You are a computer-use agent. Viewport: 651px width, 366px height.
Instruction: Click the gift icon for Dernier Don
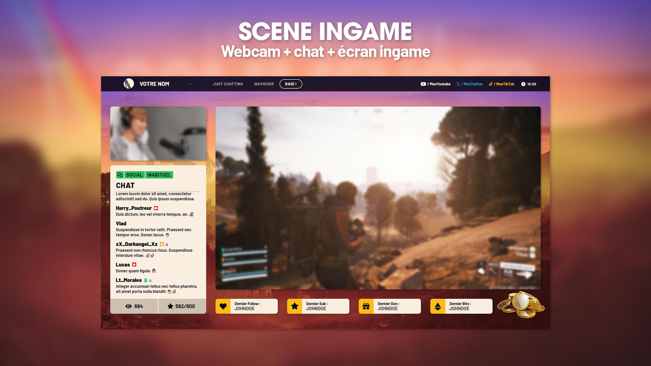pyautogui.click(x=366, y=306)
